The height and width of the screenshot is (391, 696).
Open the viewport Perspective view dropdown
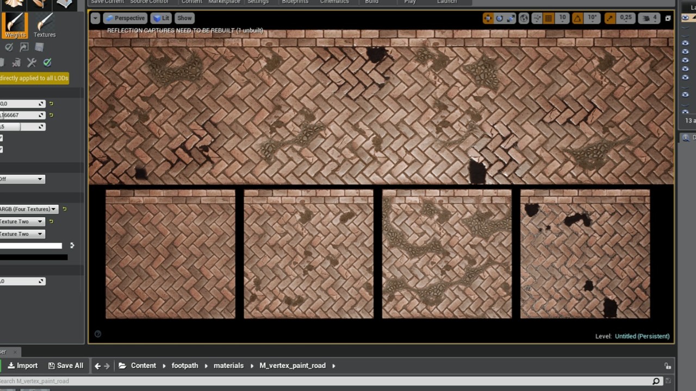125,18
